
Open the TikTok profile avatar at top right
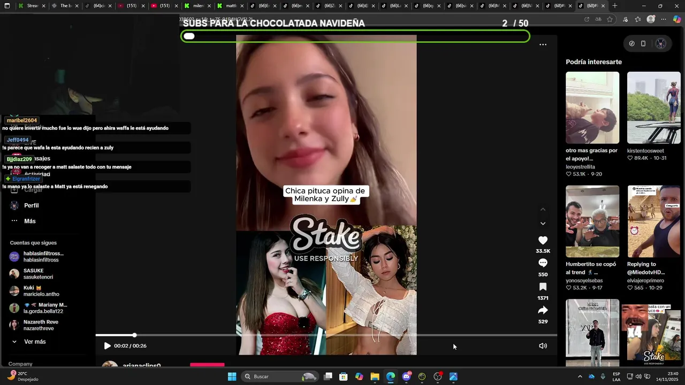661,44
